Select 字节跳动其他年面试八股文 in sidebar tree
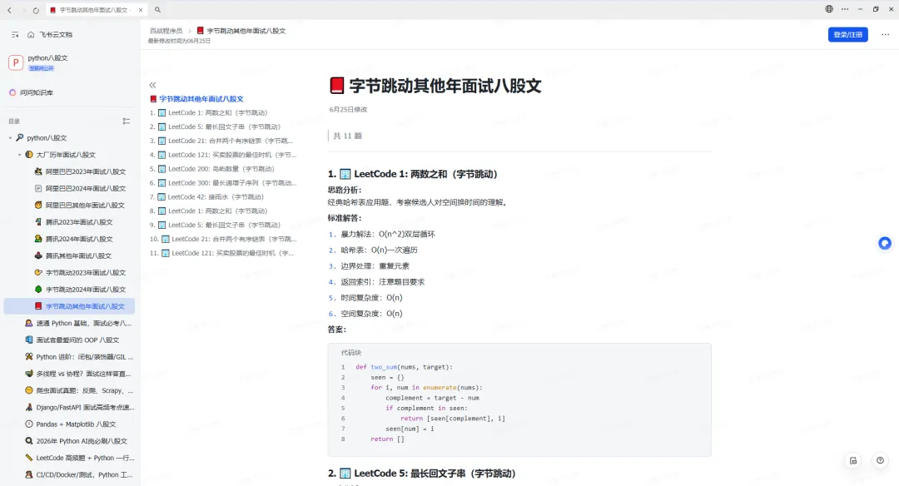899x486 pixels. point(69,306)
